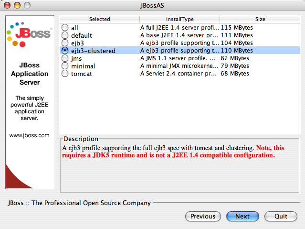
Task: Click 'A full J2EE 1.4 server profi...' text
Action: tap(180, 28)
